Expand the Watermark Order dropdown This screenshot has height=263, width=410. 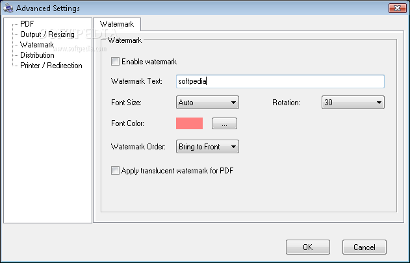(207, 147)
